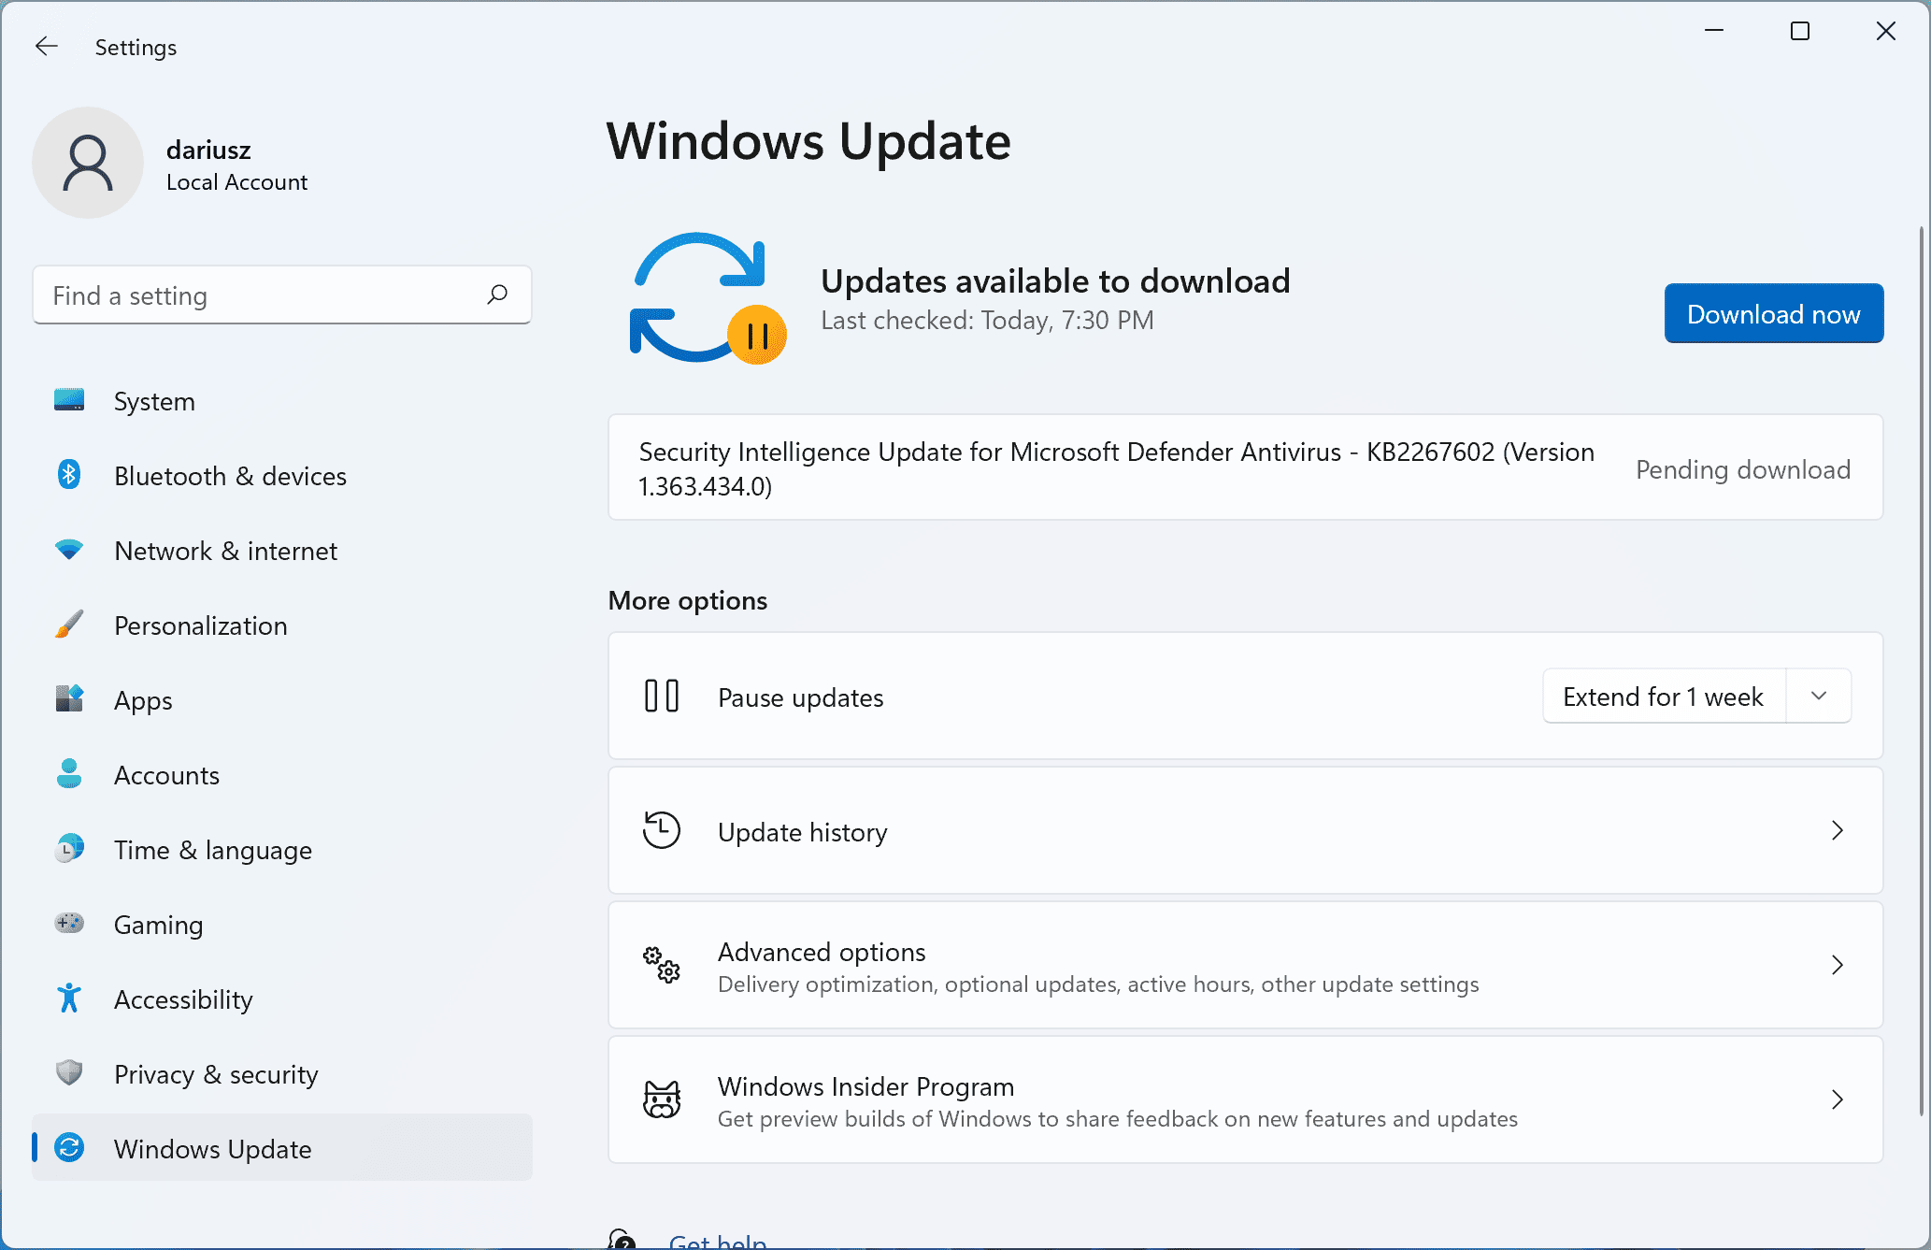
Task: Click the Windows Insider Program title
Action: pos(866,1086)
